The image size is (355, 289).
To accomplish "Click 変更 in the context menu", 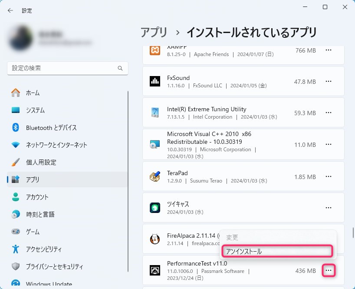I will tap(233, 238).
